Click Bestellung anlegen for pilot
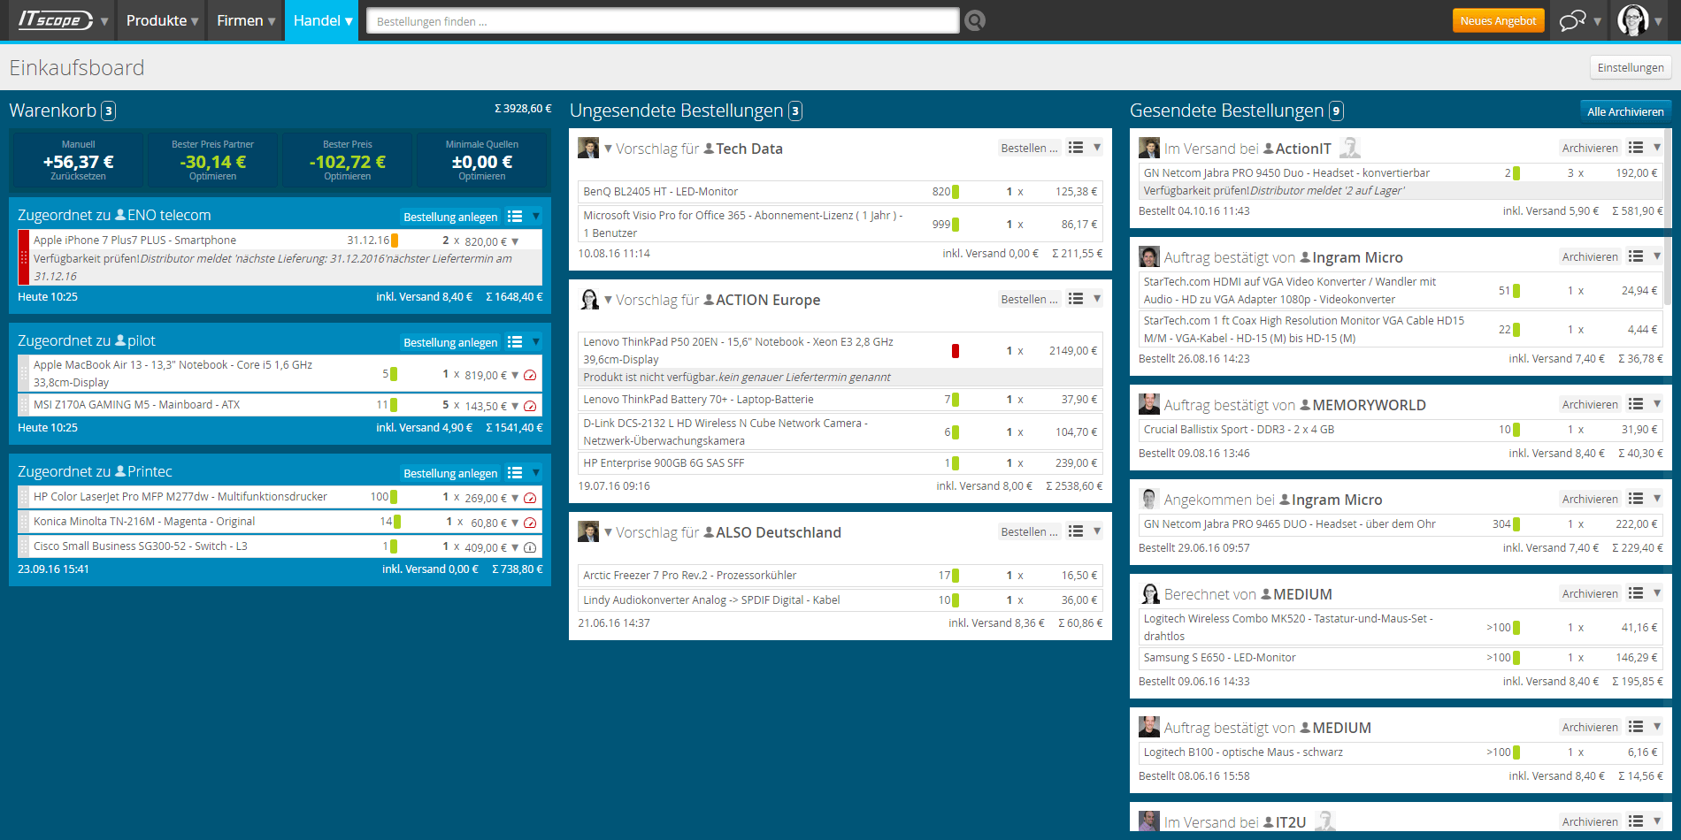1681x840 pixels. (450, 342)
